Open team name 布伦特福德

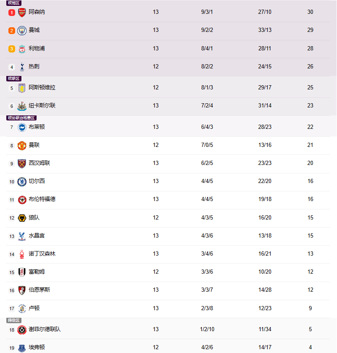42,199
